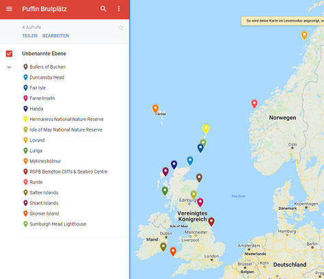Image resolution: width=324 pixels, height=279 pixels.
Task: Click the Vereinigtes Königreich label
Action: point(192,216)
